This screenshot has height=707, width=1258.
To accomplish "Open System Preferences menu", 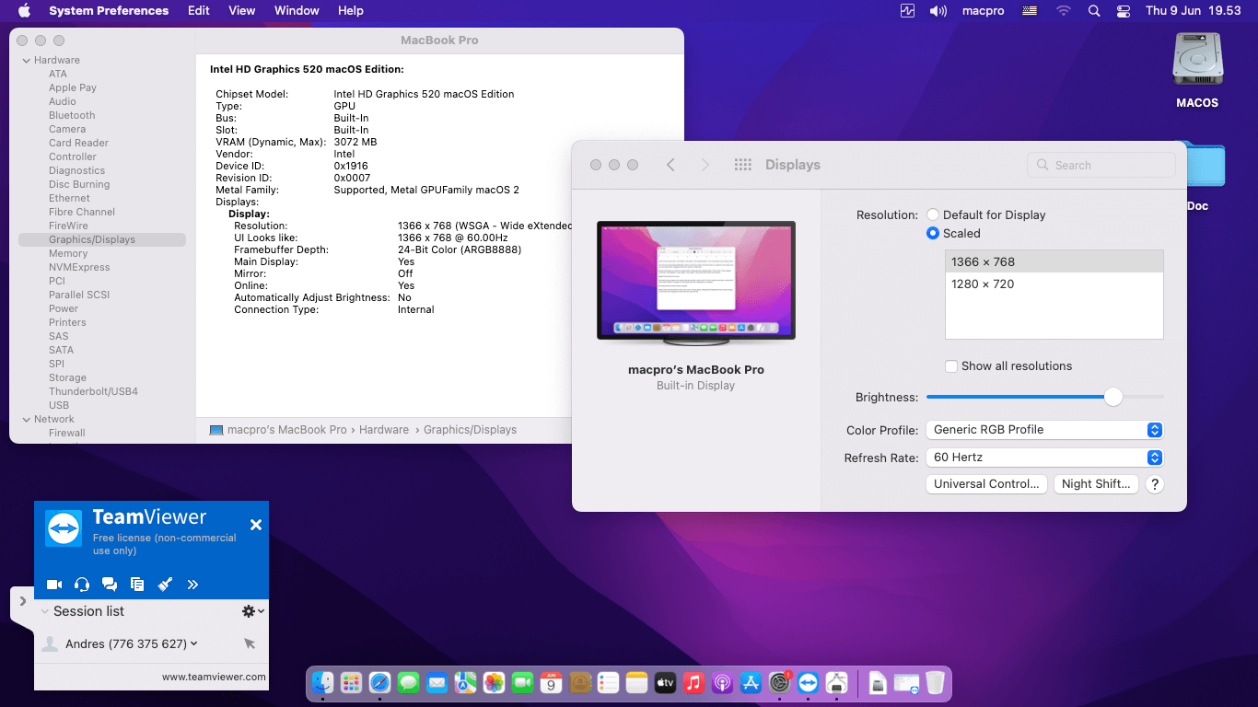I will tap(109, 11).
